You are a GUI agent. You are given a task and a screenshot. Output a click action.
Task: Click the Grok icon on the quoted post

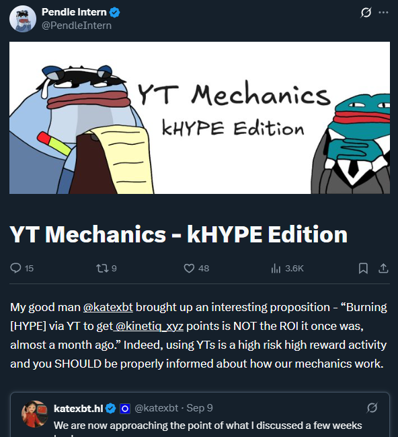point(372,408)
